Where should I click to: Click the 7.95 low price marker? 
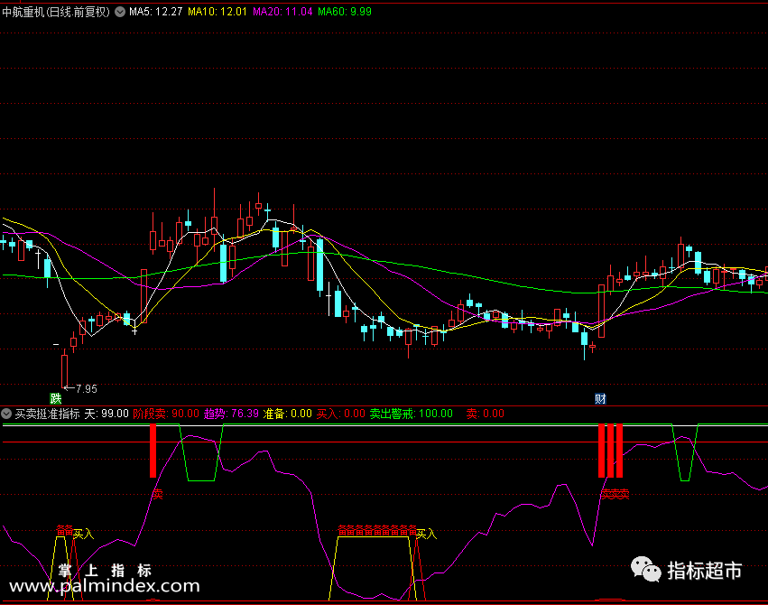pos(81,389)
